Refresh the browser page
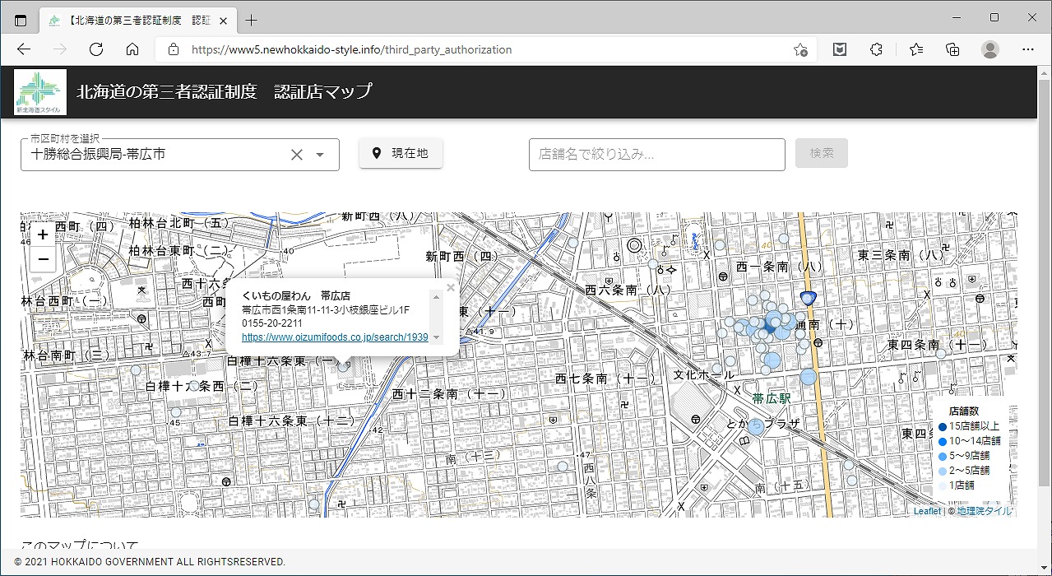Viewport: 1052px width, 576px height. [x=96, y=49]
